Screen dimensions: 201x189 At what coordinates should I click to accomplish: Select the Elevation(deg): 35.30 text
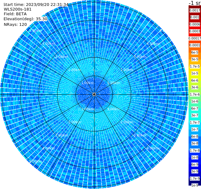click(x=25, y=19)
